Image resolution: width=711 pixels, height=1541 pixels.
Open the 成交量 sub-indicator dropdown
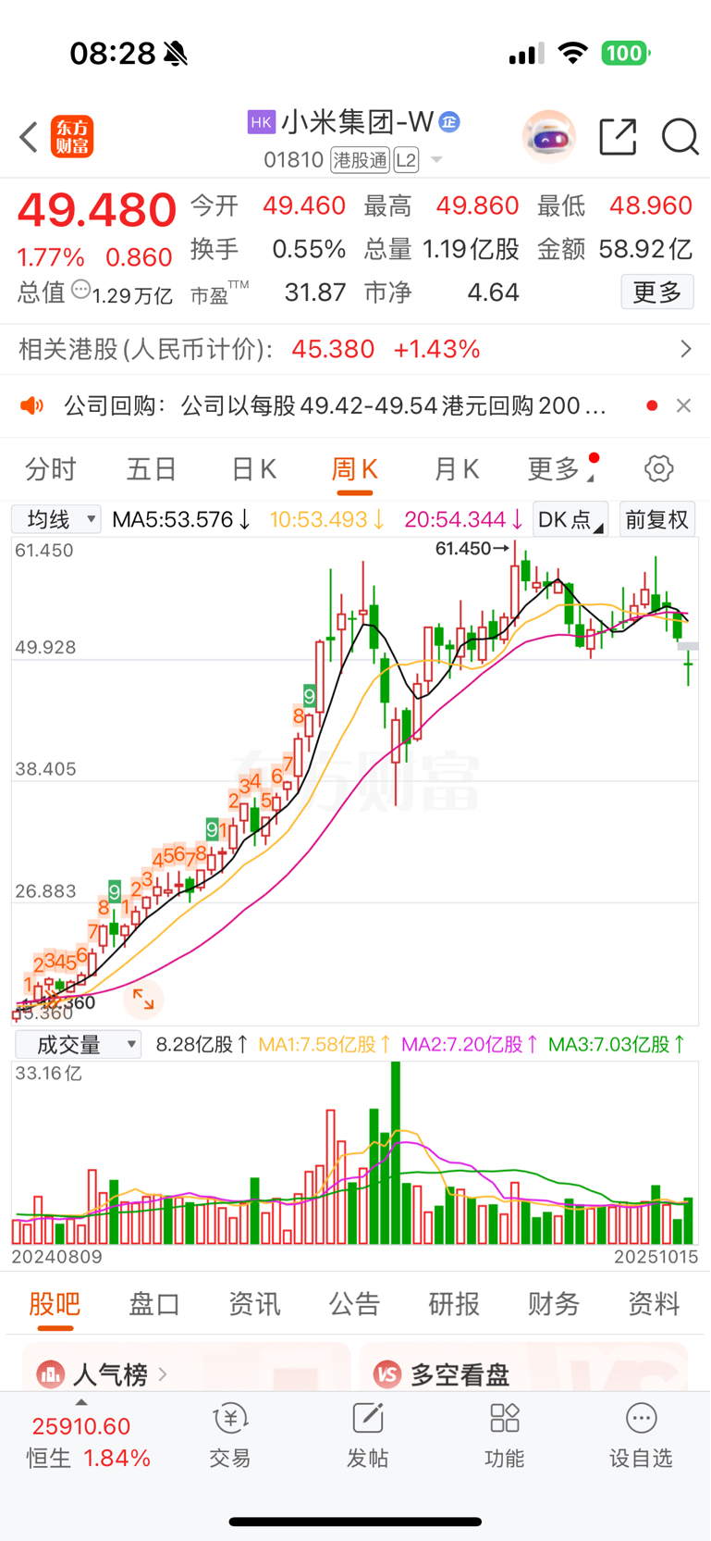(78, 1045)
